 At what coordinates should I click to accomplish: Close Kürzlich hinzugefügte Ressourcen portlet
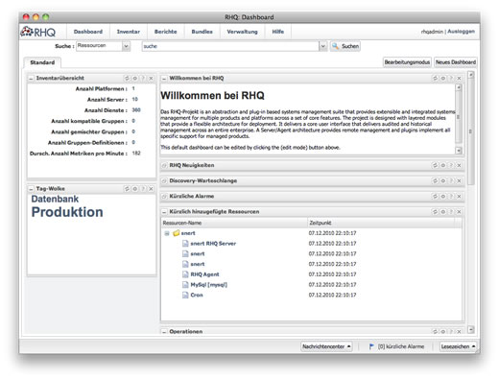459,212
